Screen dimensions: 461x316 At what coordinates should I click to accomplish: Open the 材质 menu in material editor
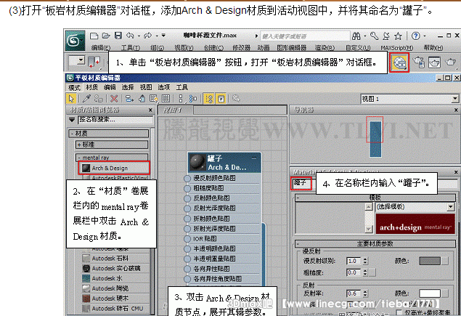click(91, 87)
